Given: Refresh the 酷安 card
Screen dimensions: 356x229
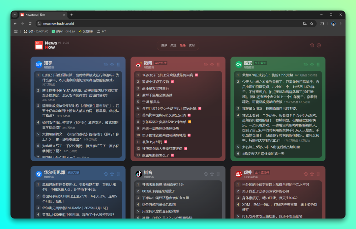Looking at the screenshot, I should click(x=306, y=65).
